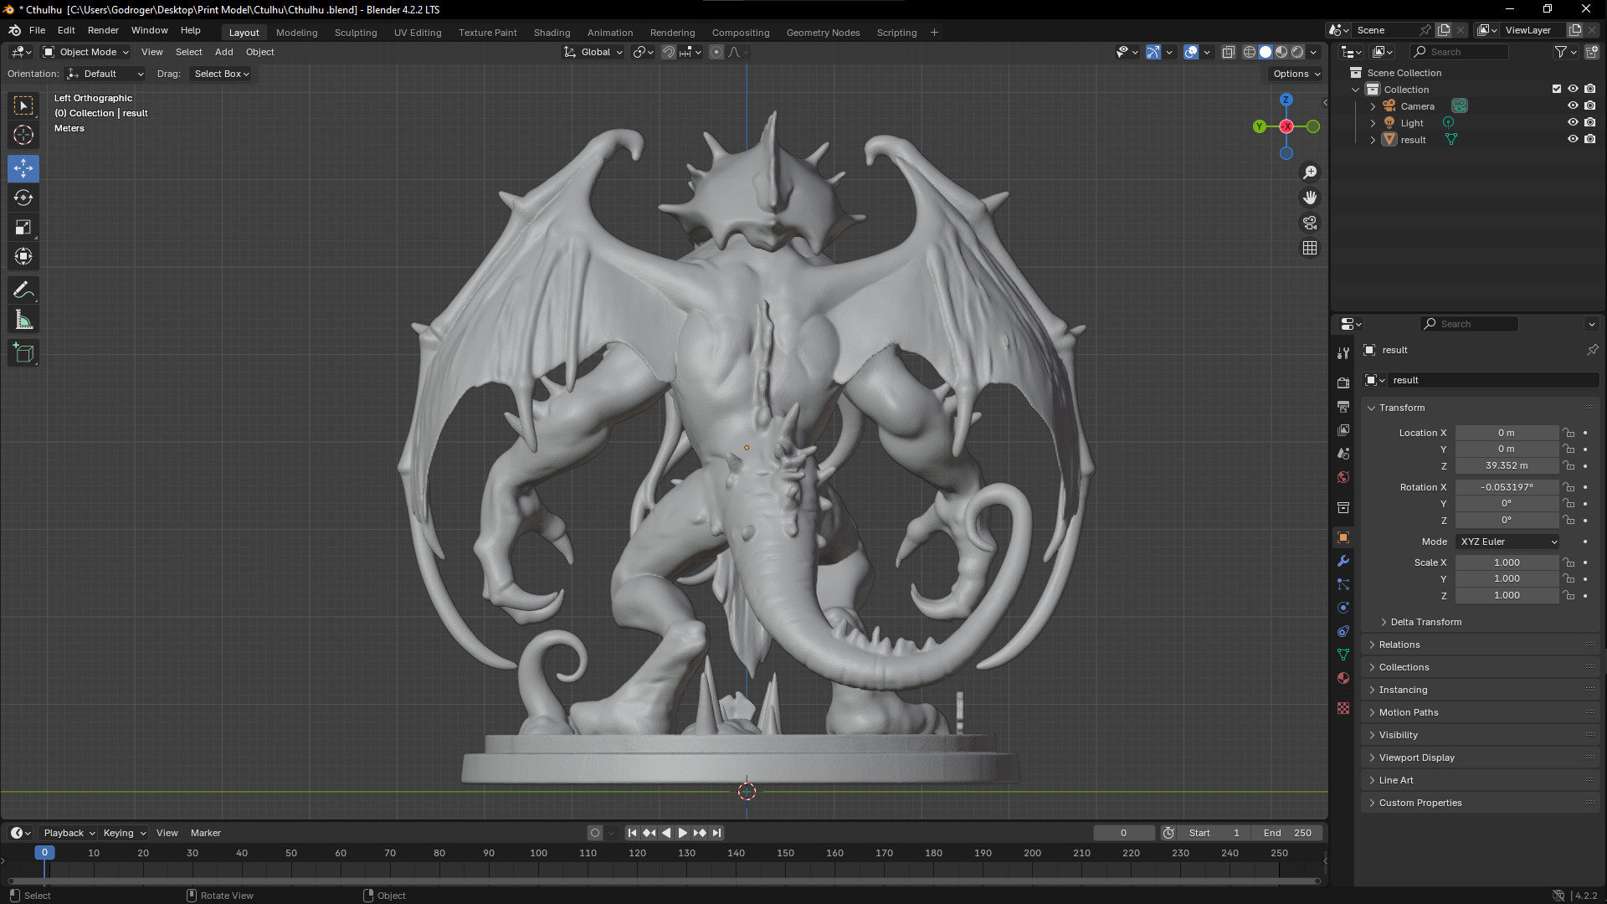Toggle Collection exclude checkbox
The height and width of the screenshot is (904, 1607).
[1557, 89]
